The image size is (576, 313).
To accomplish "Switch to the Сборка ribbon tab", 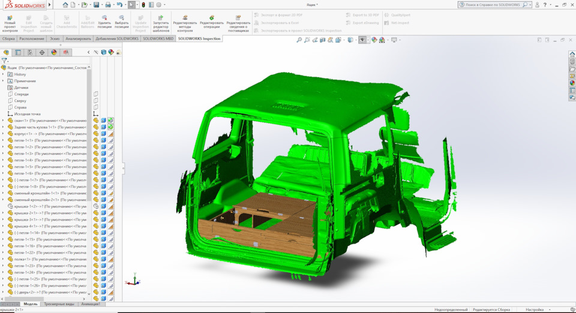I will click(8, 38).
